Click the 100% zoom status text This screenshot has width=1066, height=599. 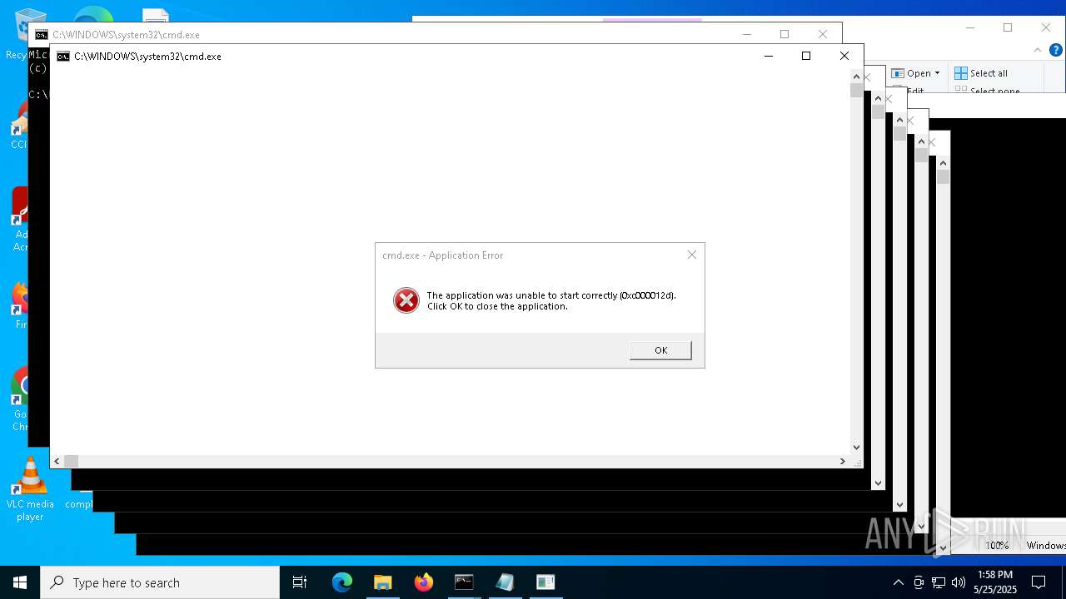pyautogui.click(x=997, y=546)
